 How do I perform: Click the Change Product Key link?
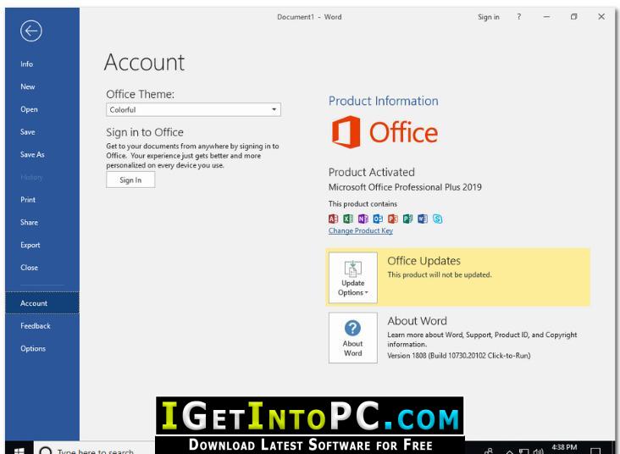[x=360, y=230]
